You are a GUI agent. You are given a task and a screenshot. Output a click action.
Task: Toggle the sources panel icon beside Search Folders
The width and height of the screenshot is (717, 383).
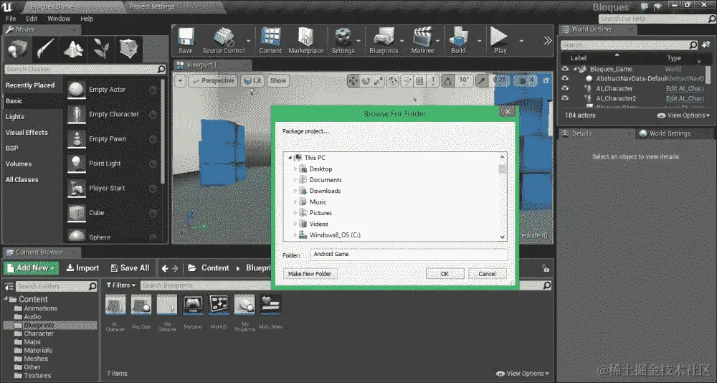[9, 286]
